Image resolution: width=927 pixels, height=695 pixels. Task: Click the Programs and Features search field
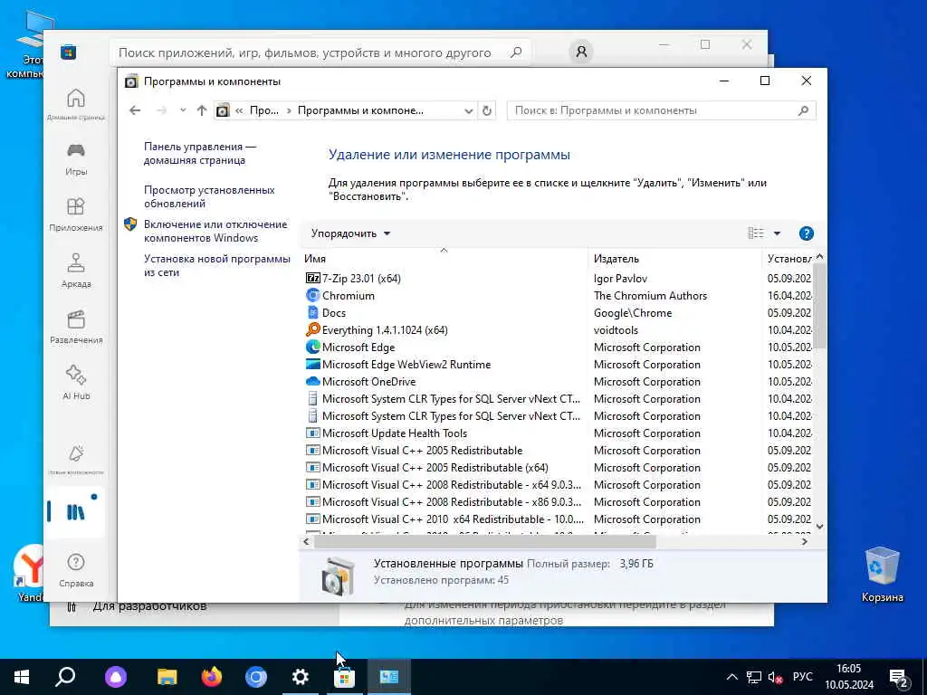click(x=661, y=110)
